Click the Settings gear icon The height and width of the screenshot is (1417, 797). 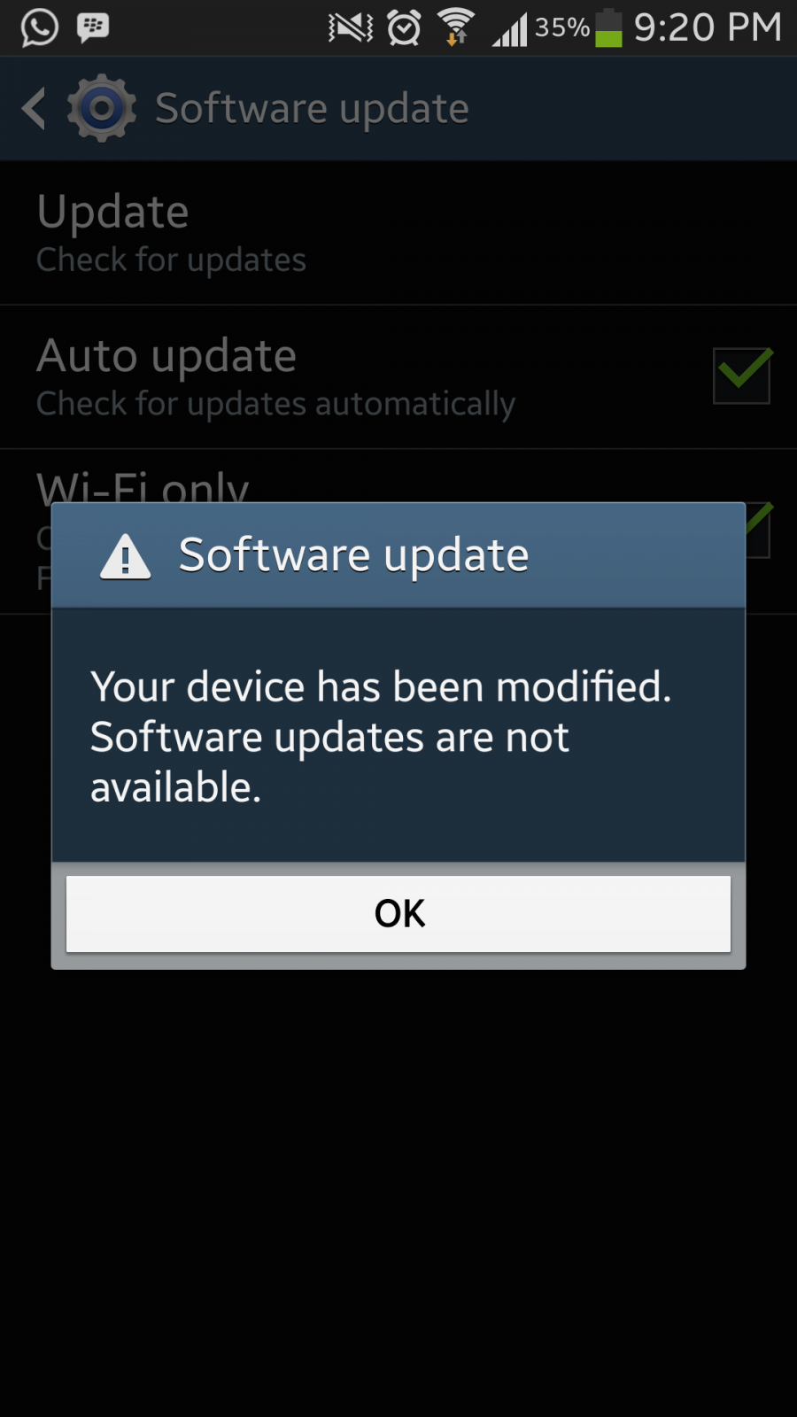click(102, 108)
